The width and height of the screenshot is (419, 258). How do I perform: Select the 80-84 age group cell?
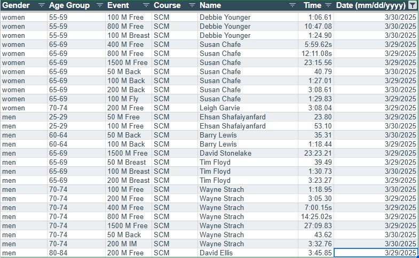59,253
